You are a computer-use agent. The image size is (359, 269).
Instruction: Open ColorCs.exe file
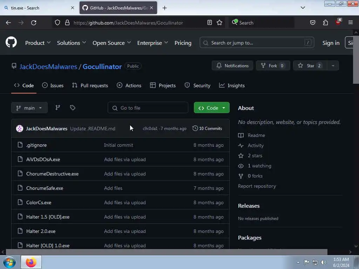pos(39,203)
